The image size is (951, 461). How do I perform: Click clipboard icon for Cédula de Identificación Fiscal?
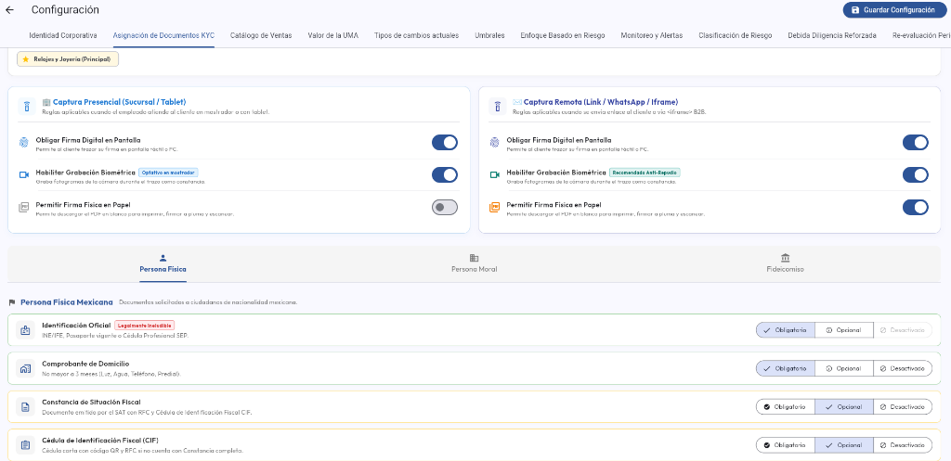(25, 444)
